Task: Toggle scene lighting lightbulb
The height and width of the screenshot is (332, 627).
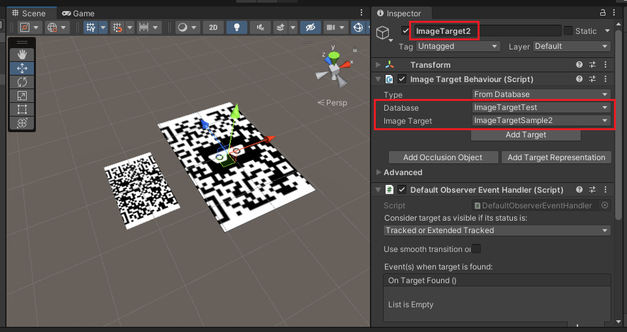Action: tap(237, 27)
